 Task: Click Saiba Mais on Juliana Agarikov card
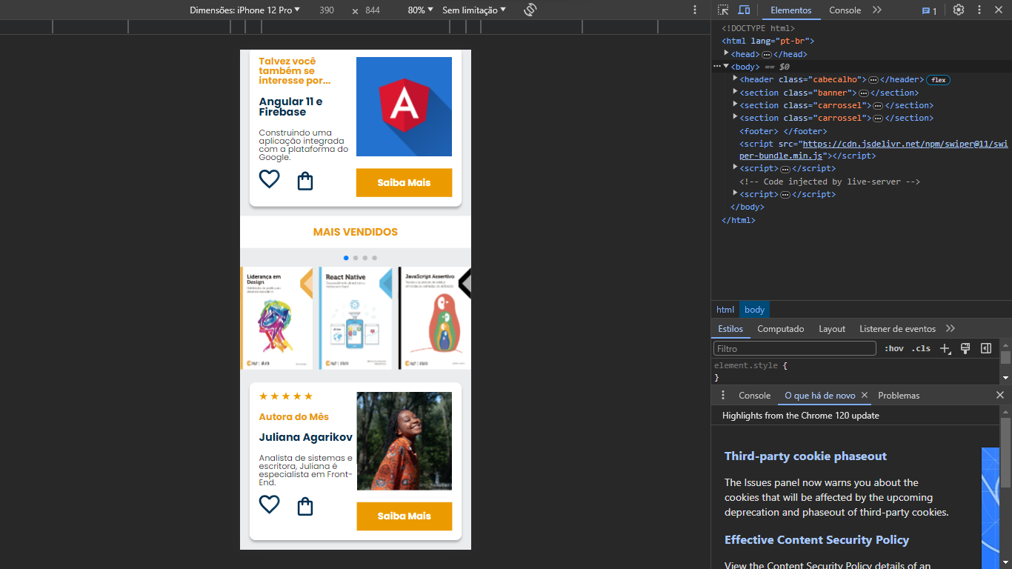pos(404,516)
